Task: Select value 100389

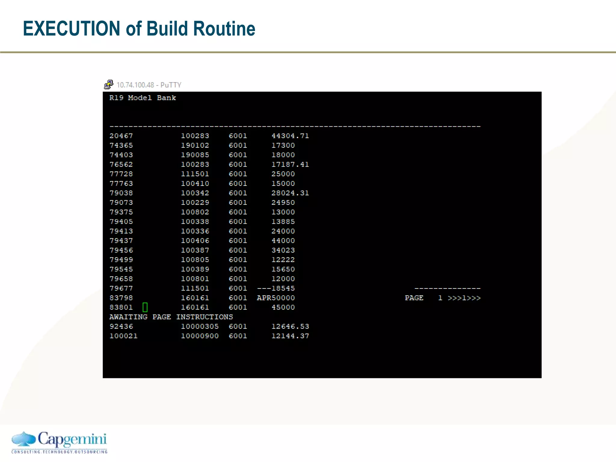Action: coord(195,269)
